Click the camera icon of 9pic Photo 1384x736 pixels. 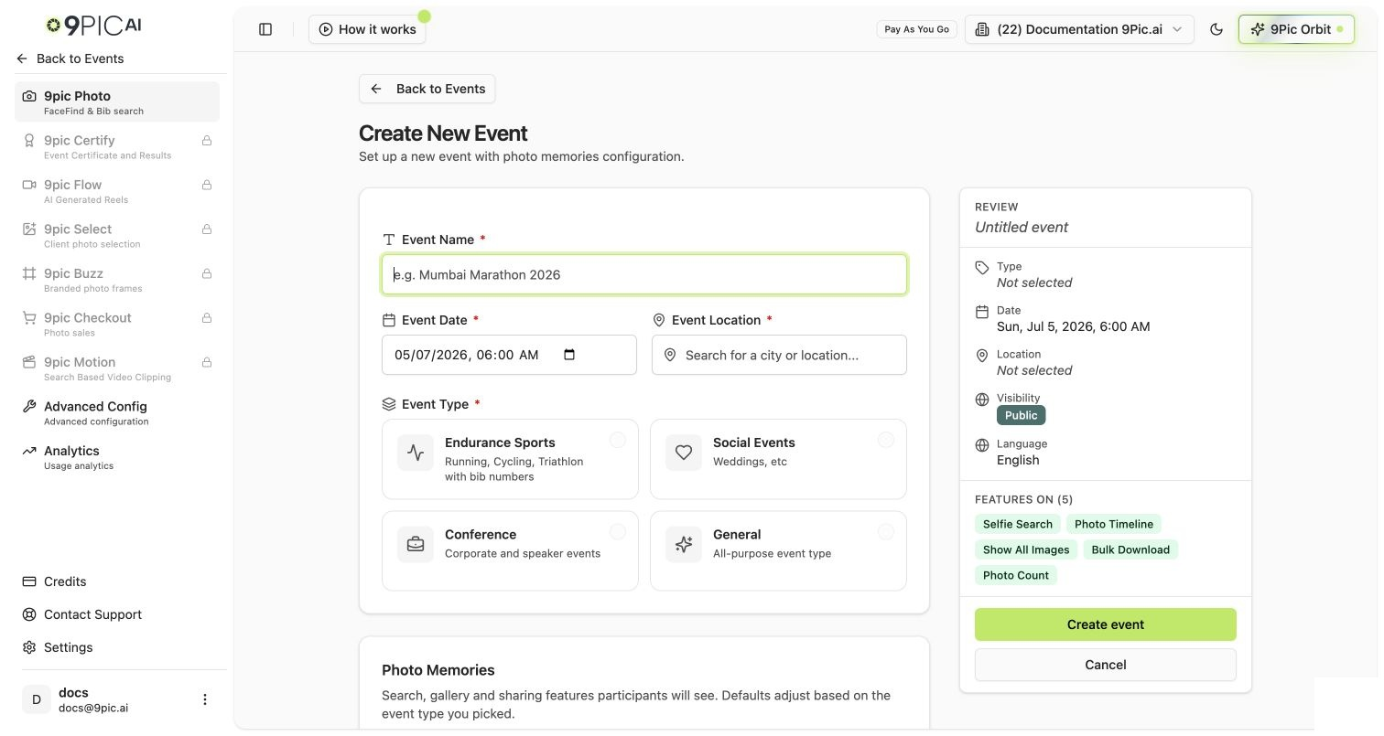coord(29,96)
